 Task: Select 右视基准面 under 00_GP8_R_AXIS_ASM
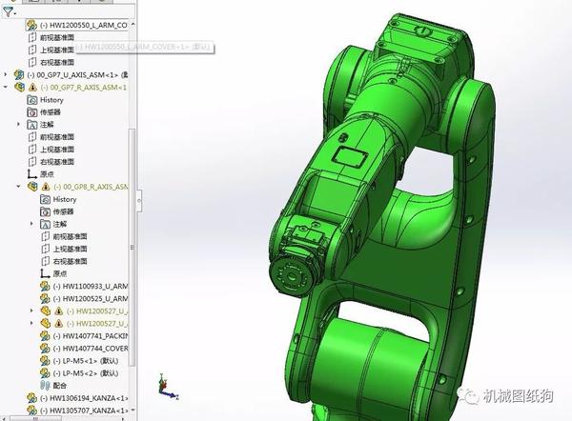coord(70,261)
